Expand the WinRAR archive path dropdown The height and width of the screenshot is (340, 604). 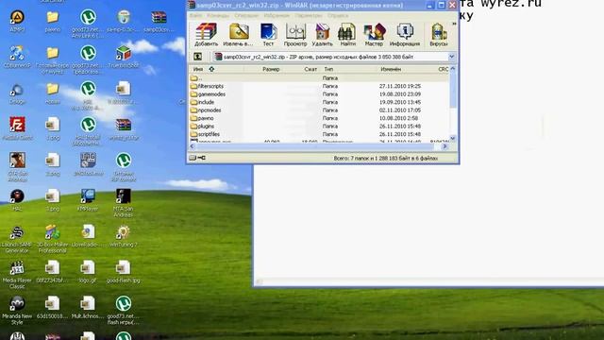click(x=452, y=57)
